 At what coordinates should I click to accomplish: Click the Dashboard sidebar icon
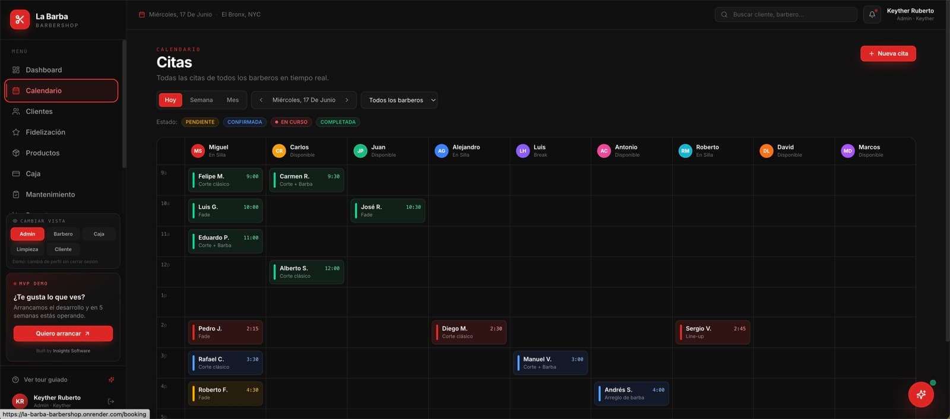pos(16,70)
